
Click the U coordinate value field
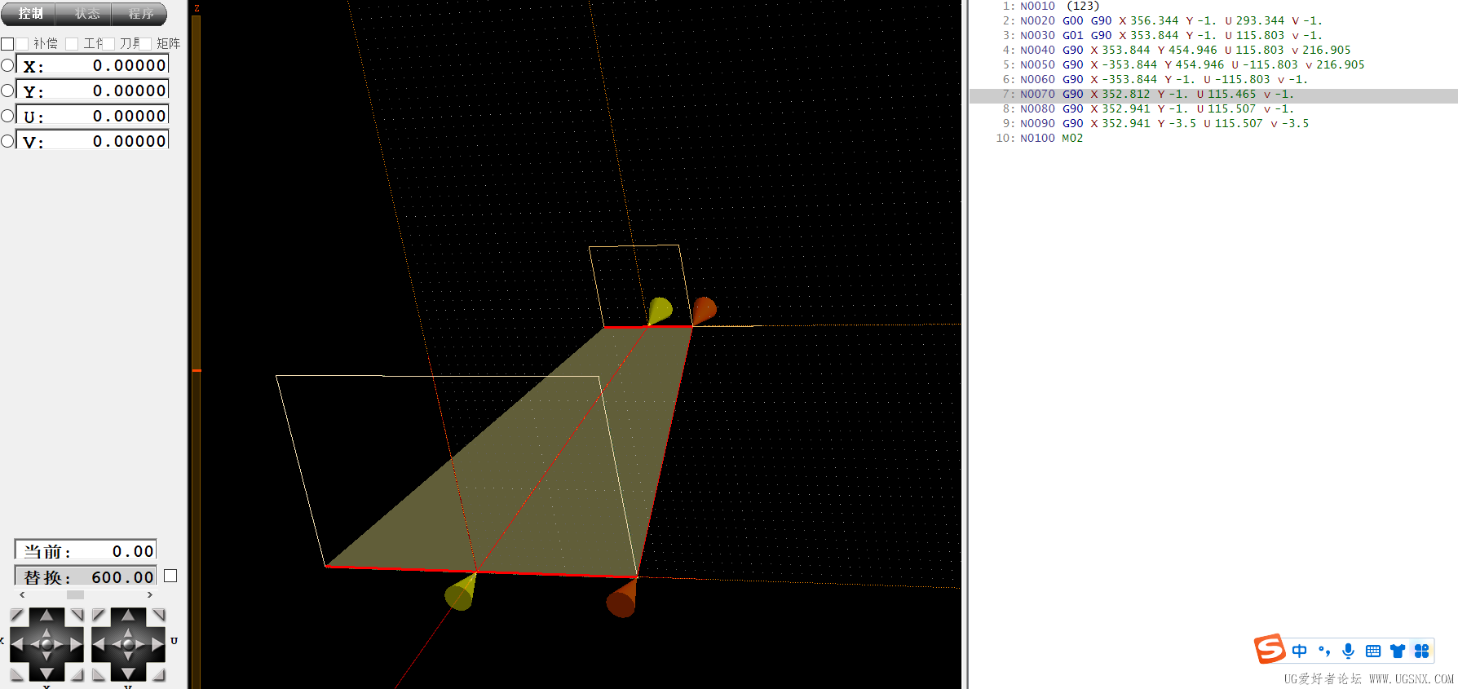(x=92, y=115)
